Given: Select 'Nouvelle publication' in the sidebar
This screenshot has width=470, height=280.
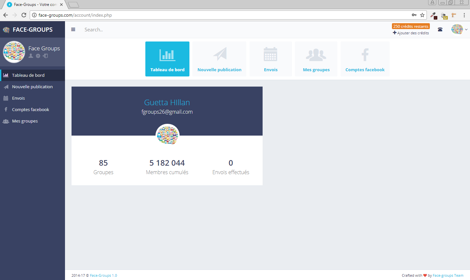Looking at the screenshot, I should pyautogui.click(x=32, y=87).
